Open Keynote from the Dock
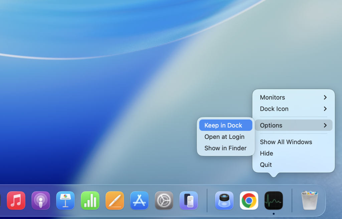This screenshot has width=342, height=219. 65,200
